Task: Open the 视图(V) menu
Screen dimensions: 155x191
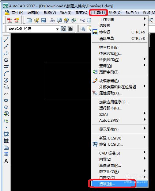Action: click(50, 13)
